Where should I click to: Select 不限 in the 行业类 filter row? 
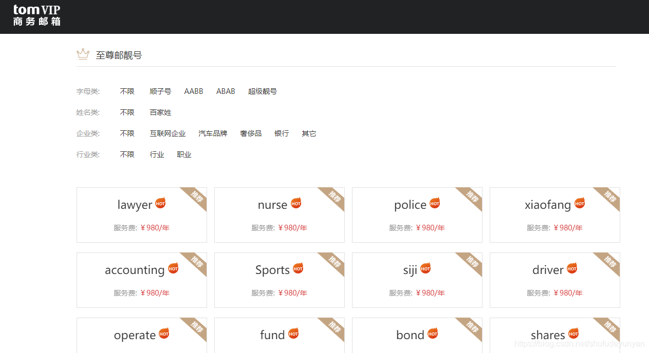point(127,154)
